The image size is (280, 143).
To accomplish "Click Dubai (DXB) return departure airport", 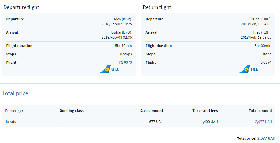I will click(x=261, y=19).
